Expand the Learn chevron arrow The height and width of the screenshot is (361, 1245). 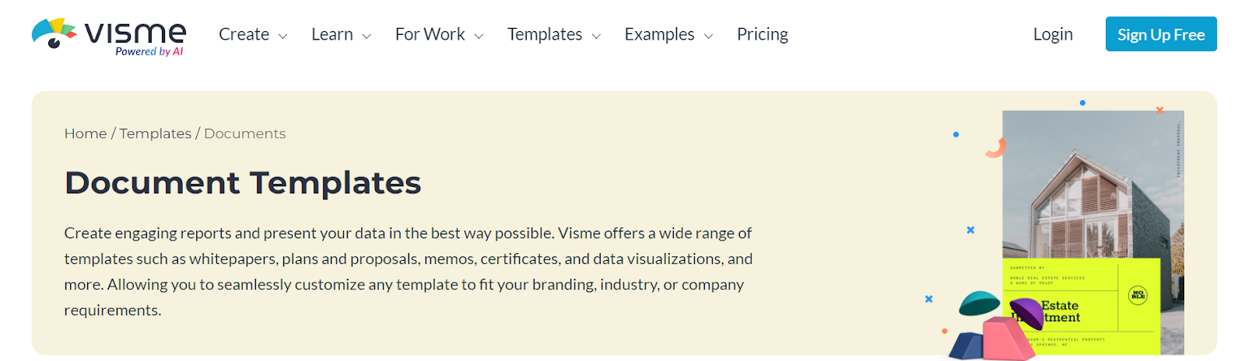(366, 36)
